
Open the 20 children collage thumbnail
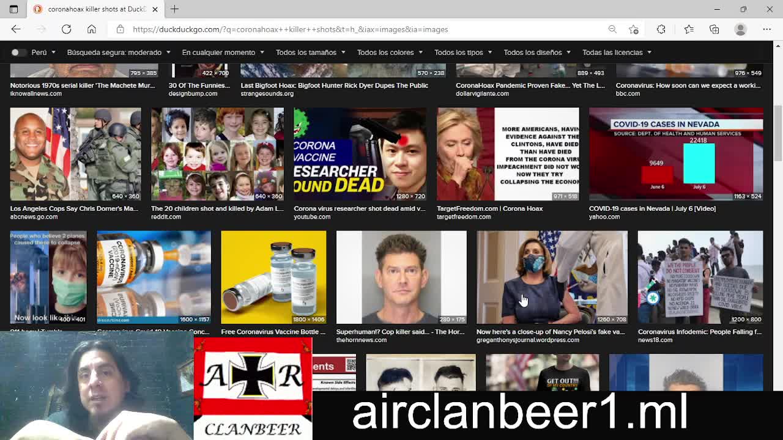coord(217,154)
